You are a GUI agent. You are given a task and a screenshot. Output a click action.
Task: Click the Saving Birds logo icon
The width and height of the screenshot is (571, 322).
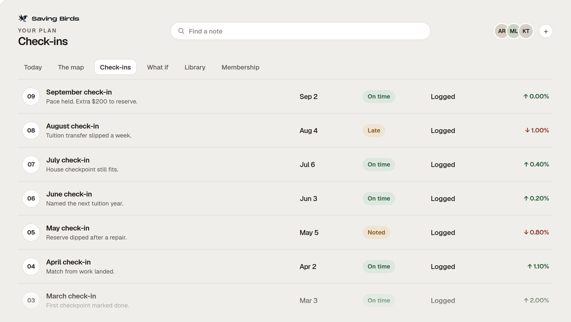point(23,18)
